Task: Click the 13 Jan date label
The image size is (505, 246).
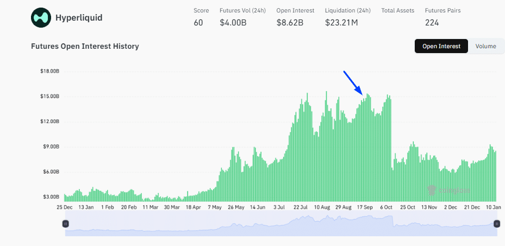Action: [86, 208]
